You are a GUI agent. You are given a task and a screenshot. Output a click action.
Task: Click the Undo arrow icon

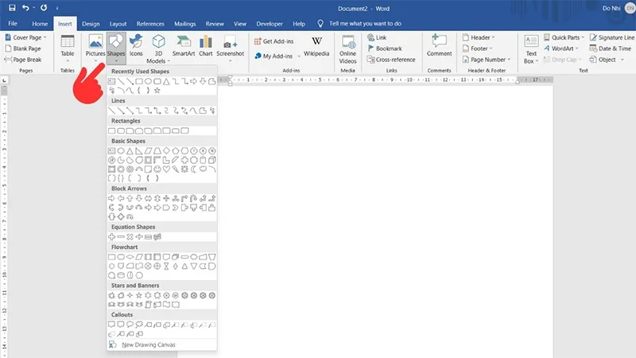tap(27, 7)
